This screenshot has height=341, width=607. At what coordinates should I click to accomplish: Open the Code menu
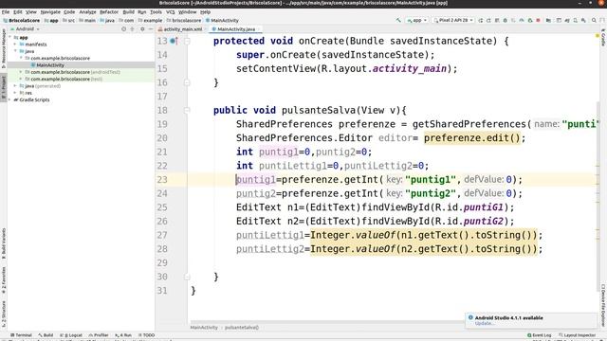(x=69, y=12)
